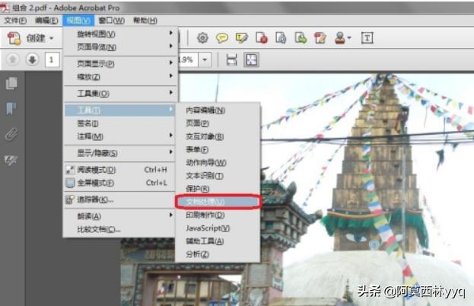Click the tracker icon beside 追踪器
The width and height of the screenshot is (474, 306).
[x=70, y=199]
